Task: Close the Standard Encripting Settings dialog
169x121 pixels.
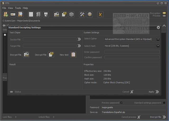Action: 158,27
